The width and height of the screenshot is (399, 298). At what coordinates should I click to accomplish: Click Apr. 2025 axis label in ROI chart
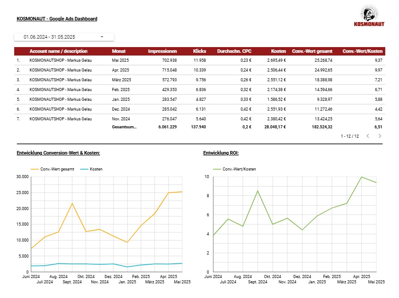click(x=362, y=277)
